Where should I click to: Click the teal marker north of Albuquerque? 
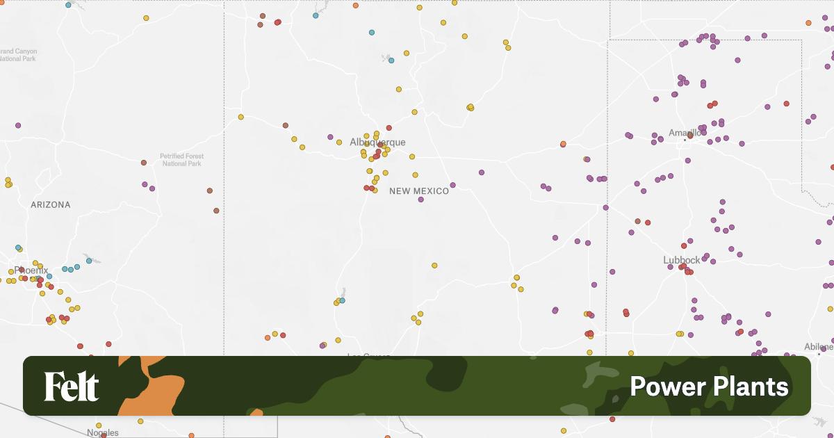click(x=390, y=60)
